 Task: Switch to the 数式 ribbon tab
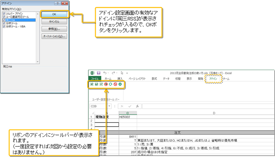tap(154, 79)
